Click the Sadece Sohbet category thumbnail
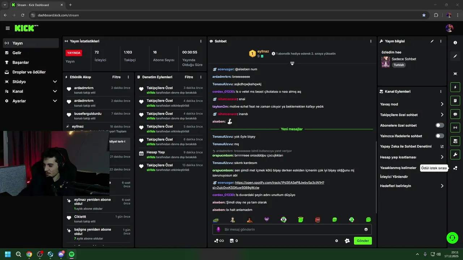The image size is (463, 260). coord(386,62)
